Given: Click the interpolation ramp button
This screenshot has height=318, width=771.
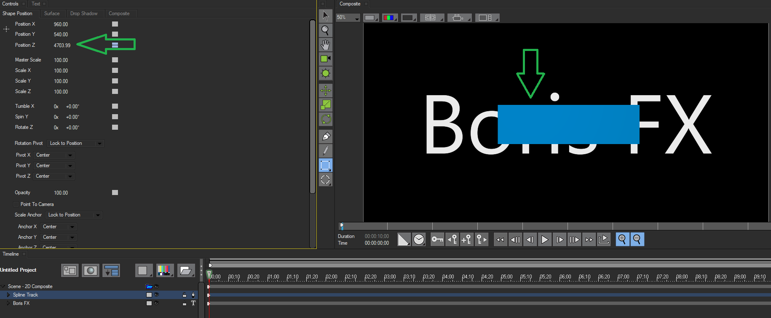Looking at the screenshot, I should [404, 240].
